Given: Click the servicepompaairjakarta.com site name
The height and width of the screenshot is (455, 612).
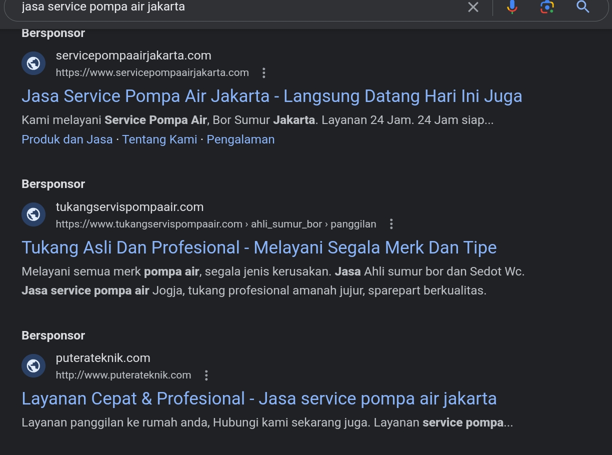Looking at the screenshot, I should [133, 55].
